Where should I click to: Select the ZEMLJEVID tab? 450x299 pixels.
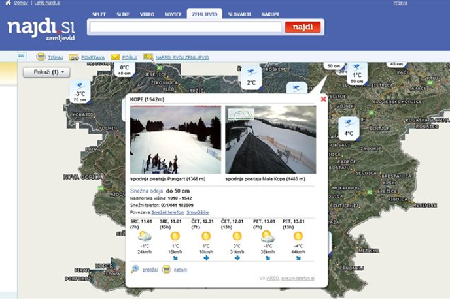coord(205,14)
